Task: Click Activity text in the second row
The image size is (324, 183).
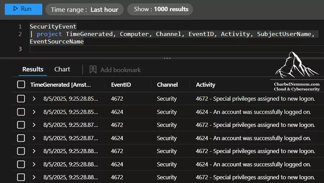Action: (x=253, y=112)
